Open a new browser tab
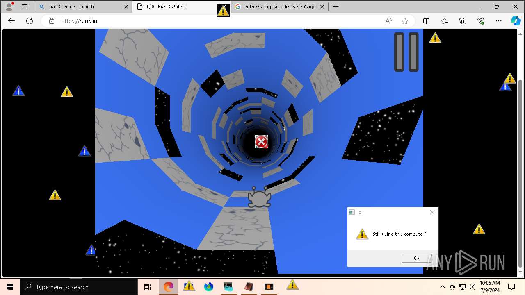The image size is (525, 295). tap(336, 7)
